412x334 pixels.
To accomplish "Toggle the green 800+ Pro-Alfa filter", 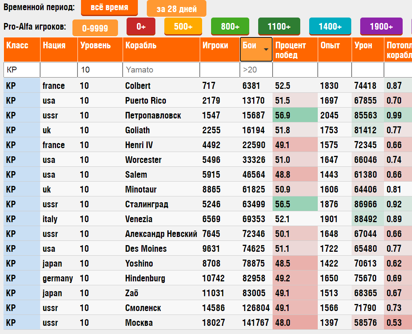I will (x=230, y=27).
